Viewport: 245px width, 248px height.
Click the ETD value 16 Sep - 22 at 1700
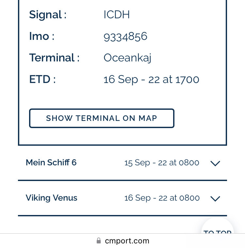[151, 79]
